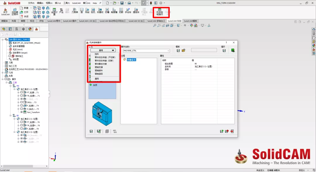316x172 pixels.
Task: Click the save icon at dialog bottom left
Action: (x=91, y=131)
